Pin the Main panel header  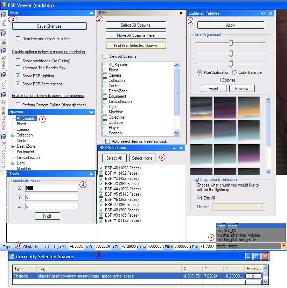[x=91, y=13]
